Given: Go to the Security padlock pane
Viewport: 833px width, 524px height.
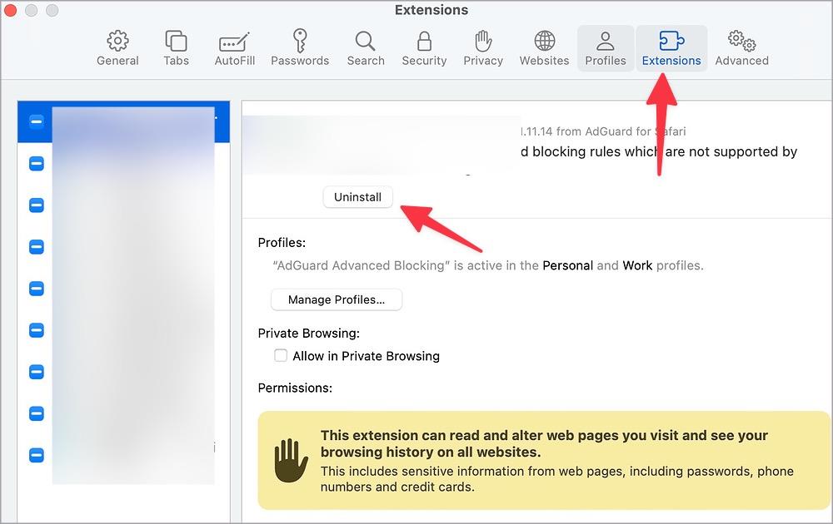Looking at the screenshot, I should tap(424, 48).
